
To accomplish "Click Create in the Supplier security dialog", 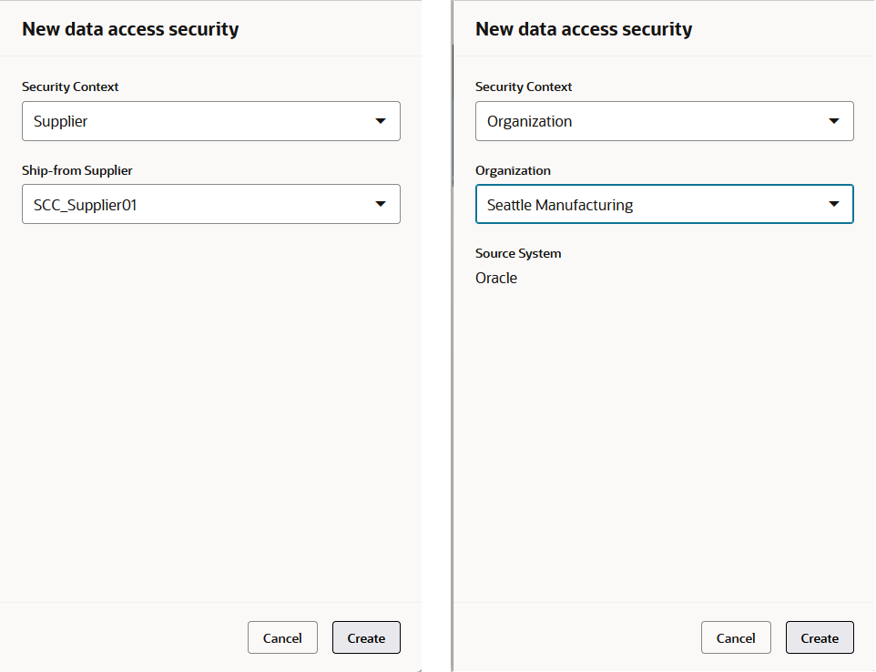I will 366,637.
